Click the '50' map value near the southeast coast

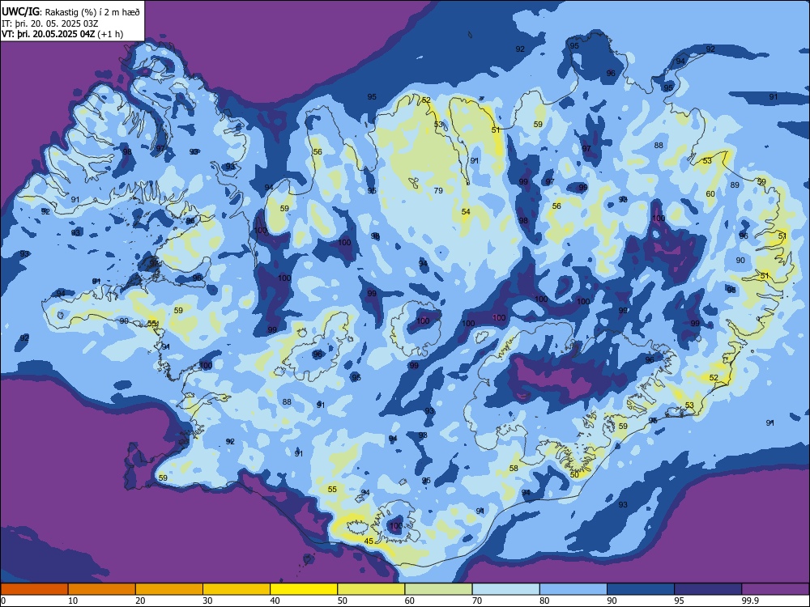tap(574, 474)
